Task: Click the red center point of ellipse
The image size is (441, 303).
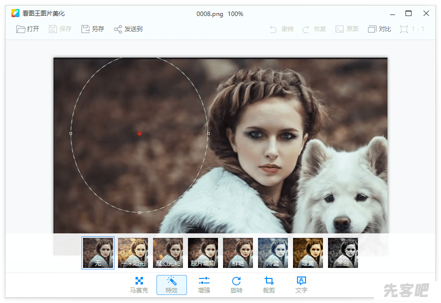Action: point(139,134)
